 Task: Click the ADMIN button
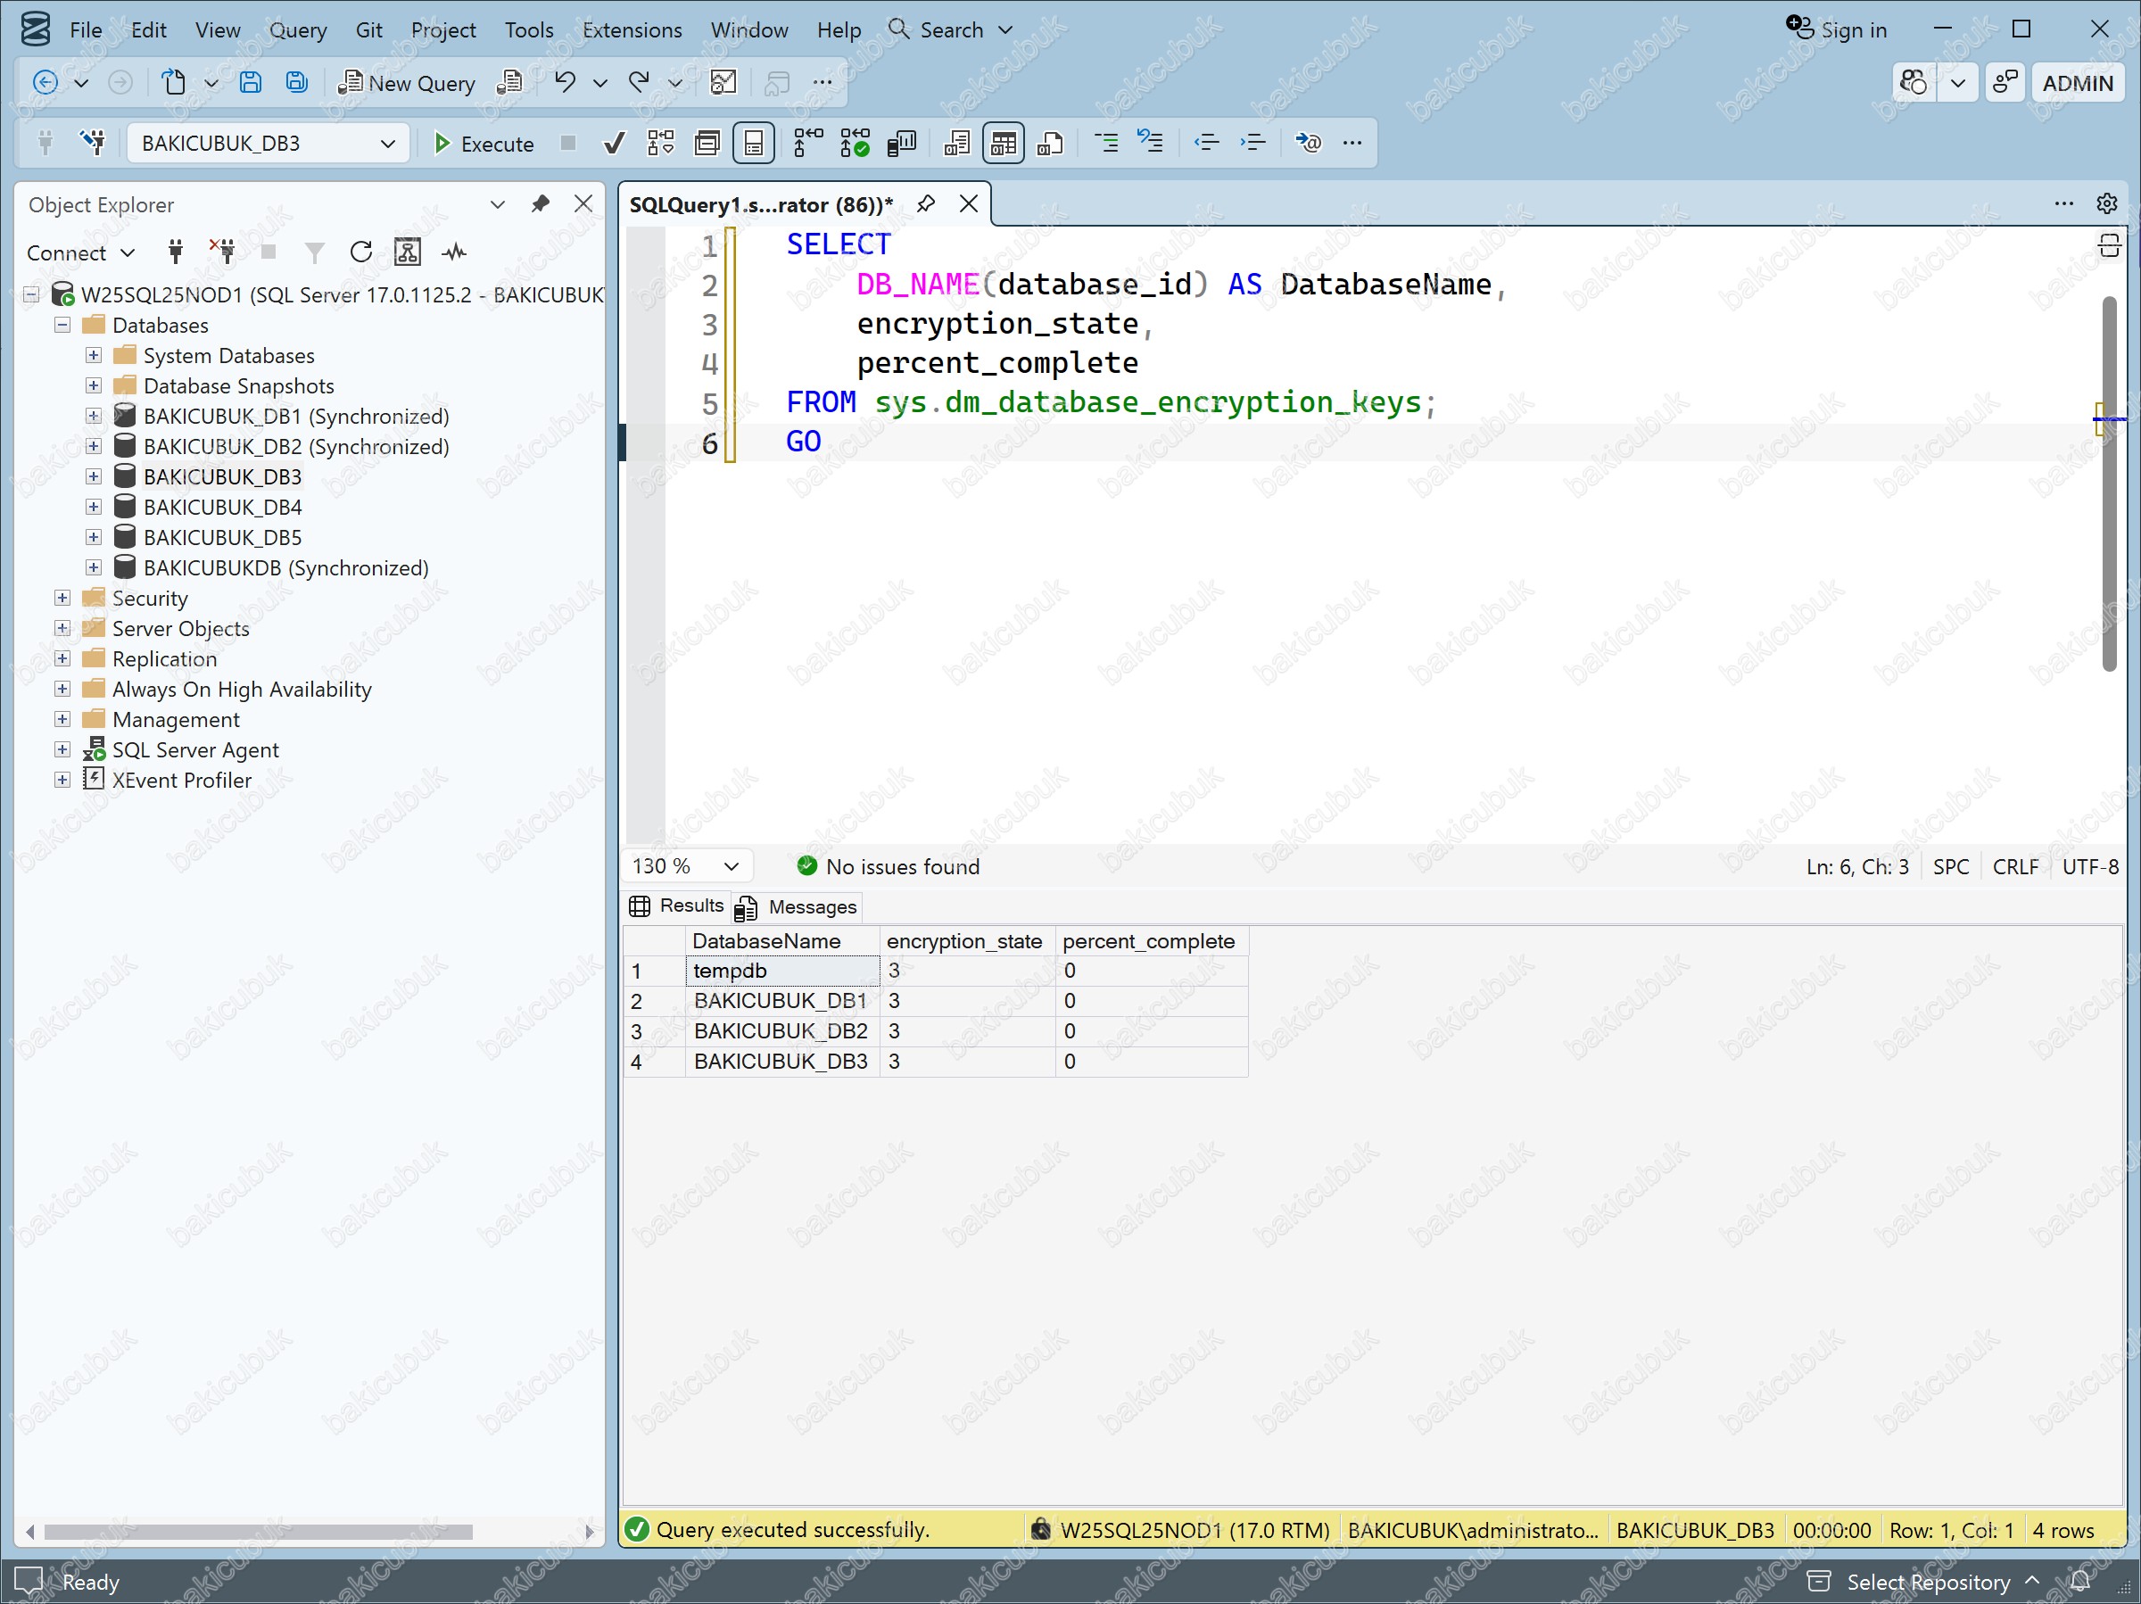coord(2077,83)
